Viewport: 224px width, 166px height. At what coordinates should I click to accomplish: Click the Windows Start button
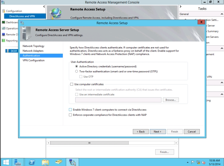(6, 162)
